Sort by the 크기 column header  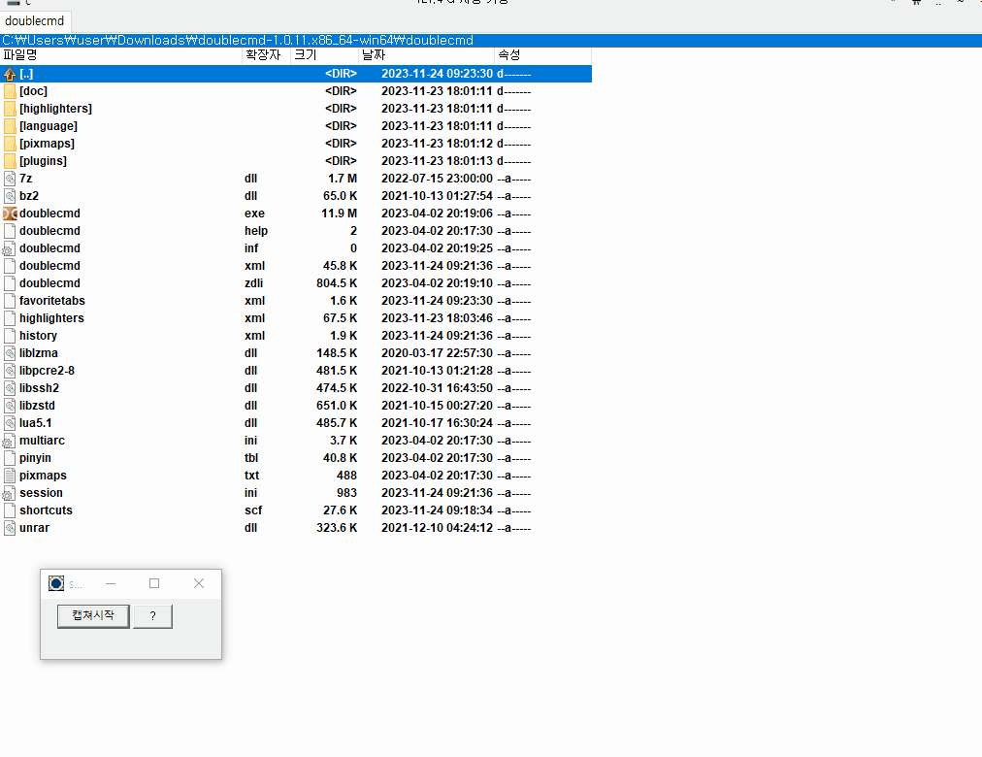[324, 55]
